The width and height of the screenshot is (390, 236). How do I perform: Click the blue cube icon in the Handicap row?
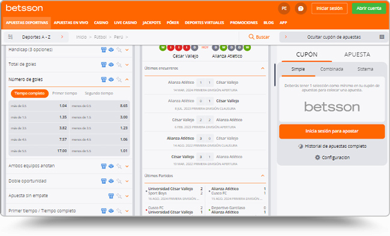111,50
